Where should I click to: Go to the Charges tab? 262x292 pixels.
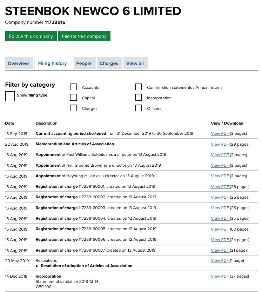point(109,64)
